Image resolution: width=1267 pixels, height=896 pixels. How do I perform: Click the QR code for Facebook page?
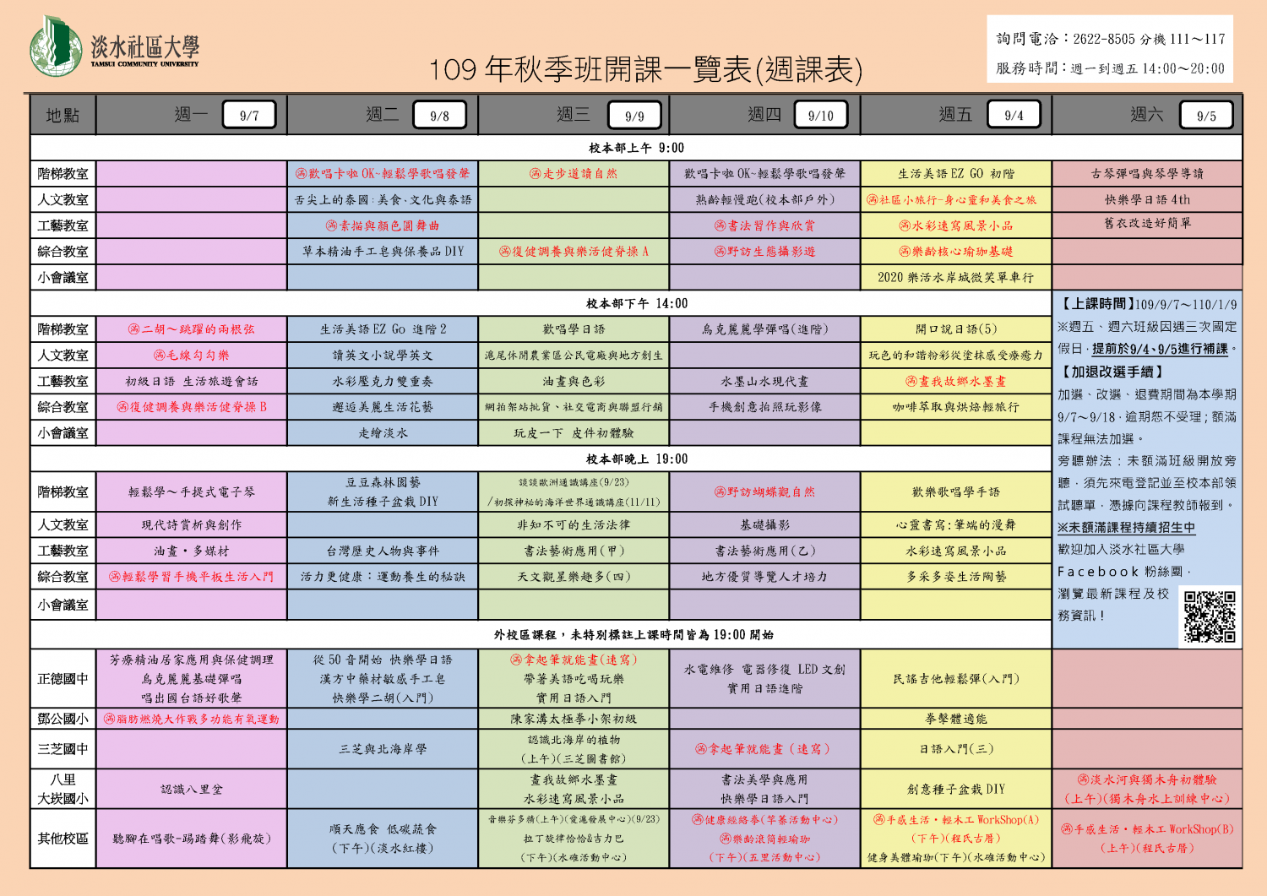click(1210, 616)
